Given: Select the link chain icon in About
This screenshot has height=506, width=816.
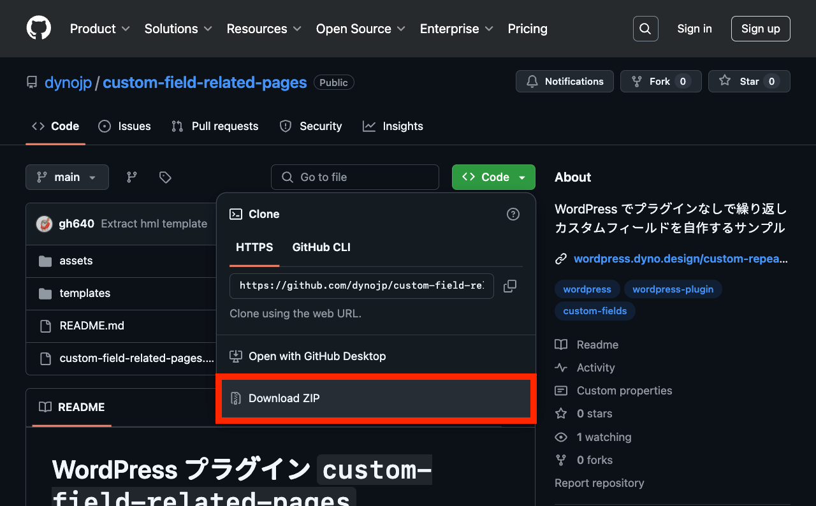Looking at the screenshot, I should [561, 259].
